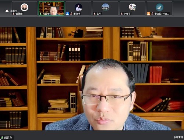This screenshot has height=140, width=184.
Task: Click the green microphone icon in 闫召华 thumbnail
Action: tap(41, 14)
